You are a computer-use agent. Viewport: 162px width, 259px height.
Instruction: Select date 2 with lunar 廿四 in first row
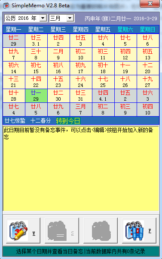pyautogui.click(x=58, y=40)
